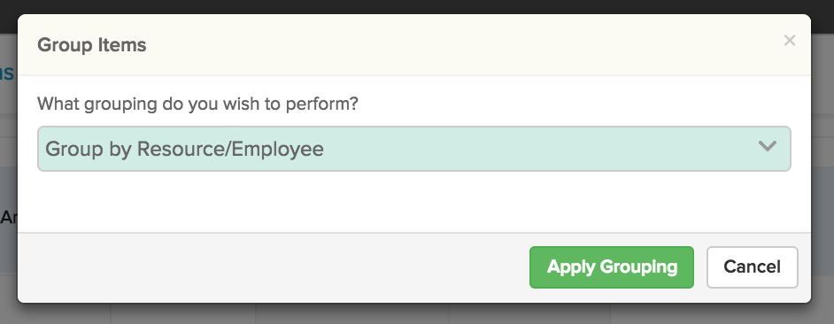Open the Group by Resource/Employee combo box

tap(413, 149)
